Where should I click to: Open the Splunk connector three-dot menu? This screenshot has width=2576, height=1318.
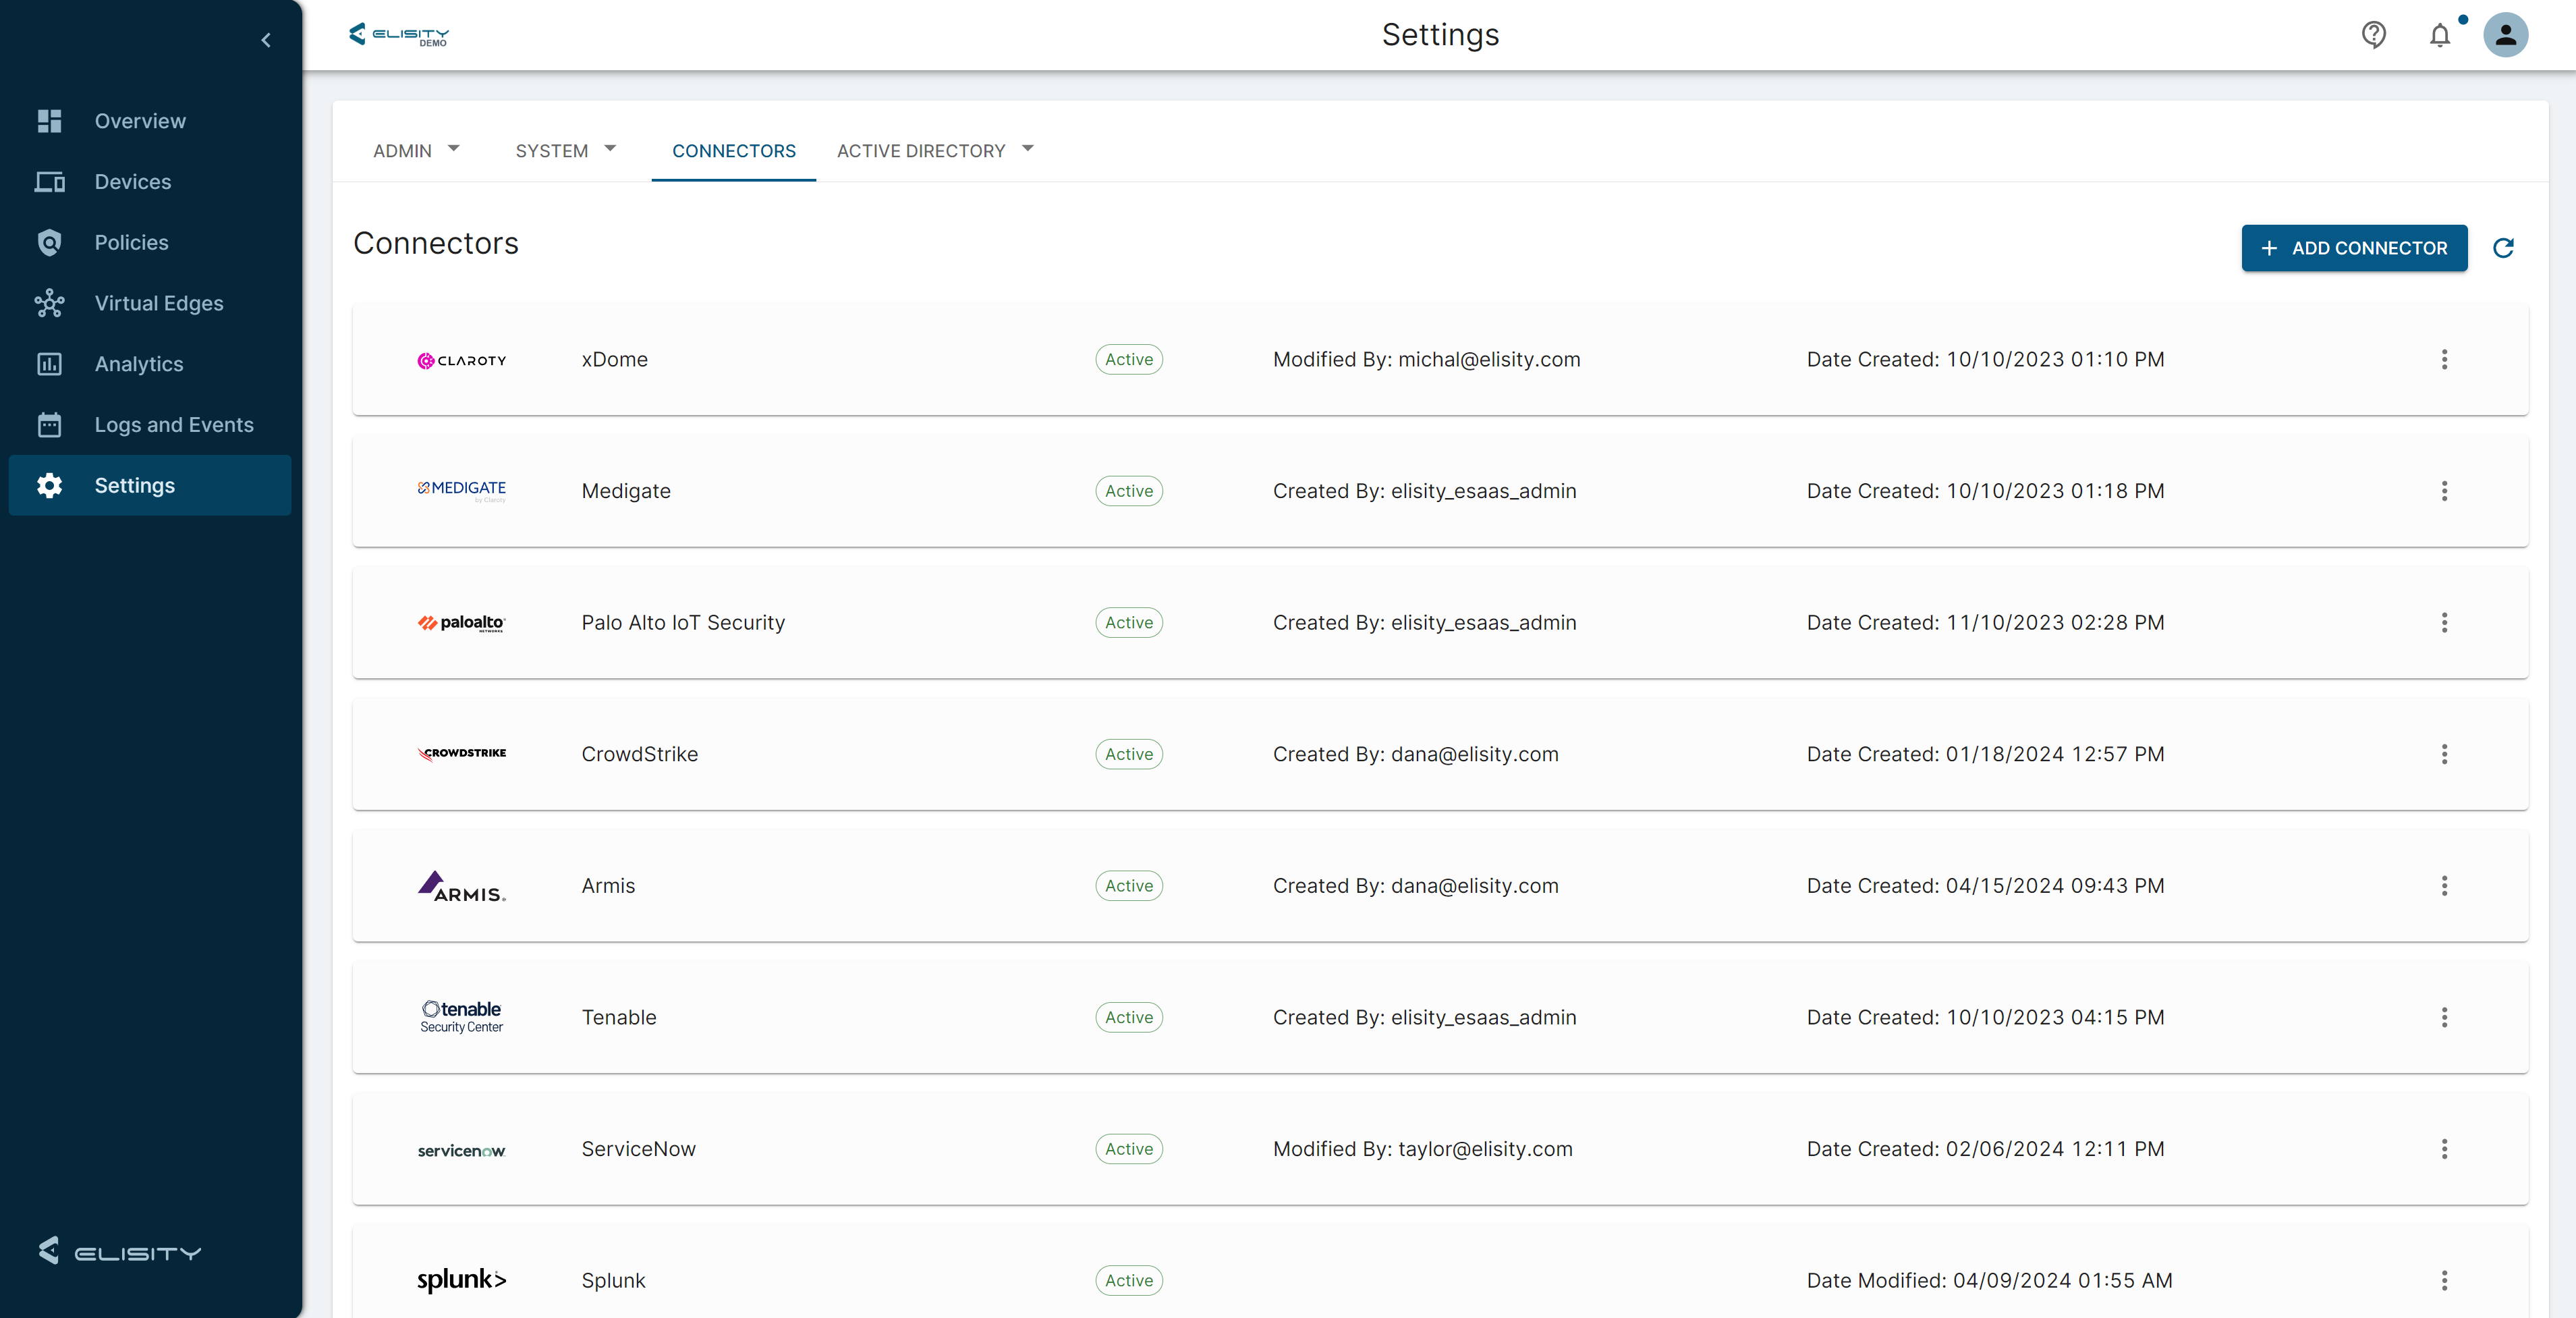[x=2444, y=1280]
